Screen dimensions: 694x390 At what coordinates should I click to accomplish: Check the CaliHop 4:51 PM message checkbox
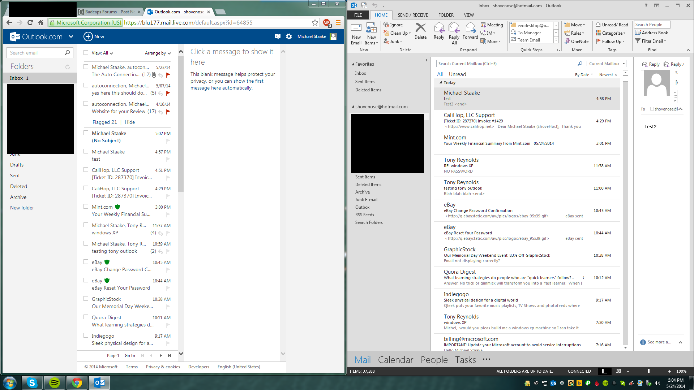point(86,170)
